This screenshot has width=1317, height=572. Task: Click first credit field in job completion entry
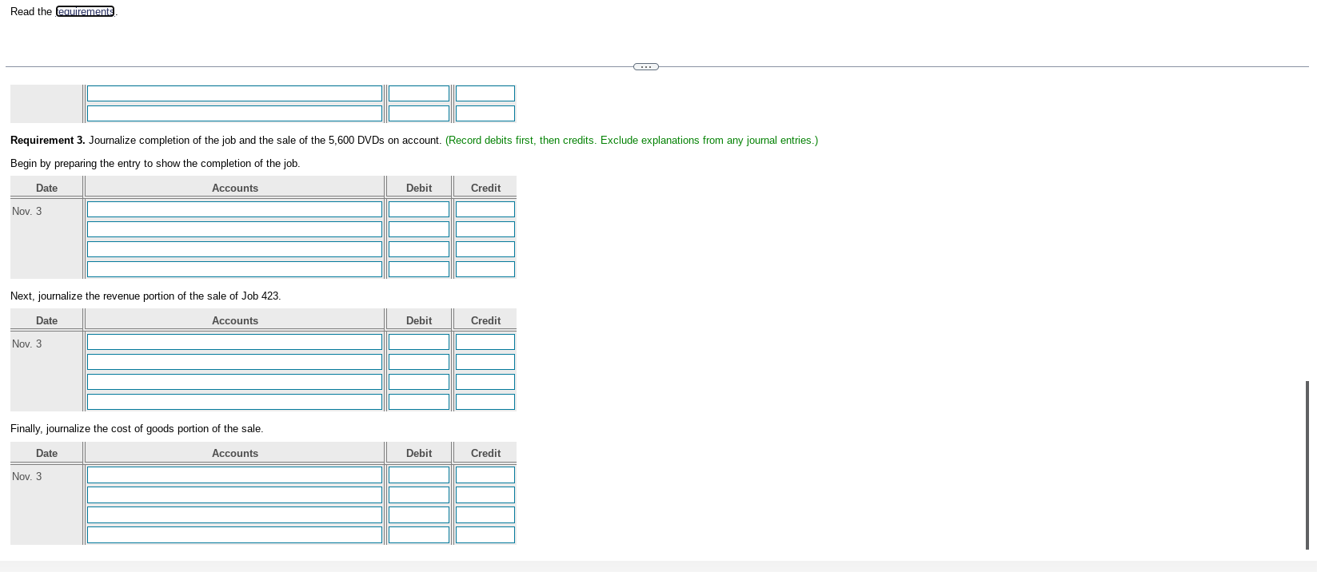[485, 209]
